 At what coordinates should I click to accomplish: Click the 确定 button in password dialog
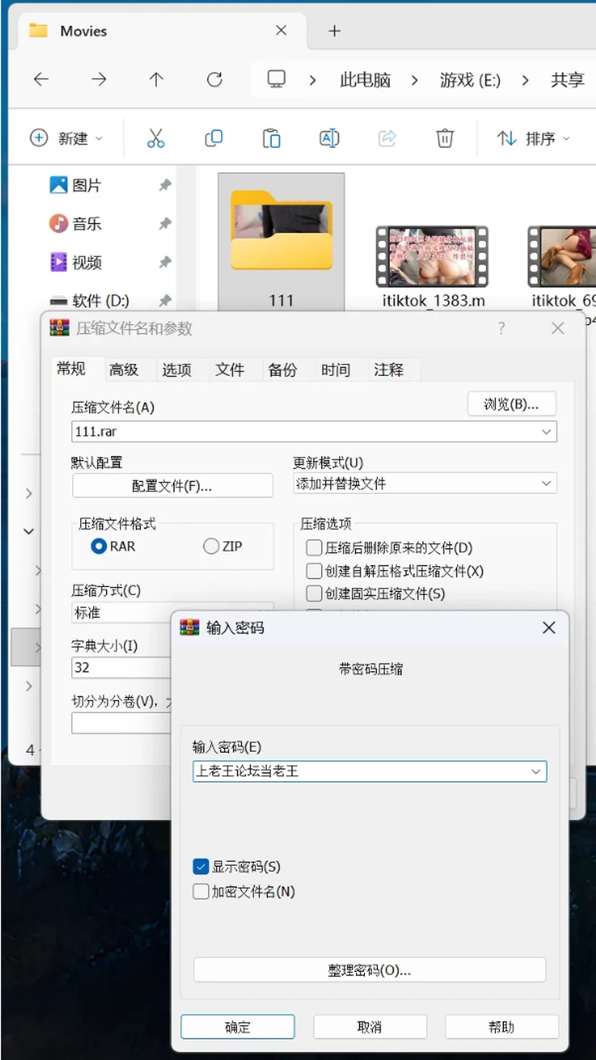238,1027
